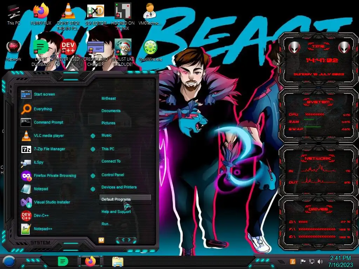The height and width of the screenshot is (269, 359).
Task: Select Connect To in start menu
Action: click(111, 161)
